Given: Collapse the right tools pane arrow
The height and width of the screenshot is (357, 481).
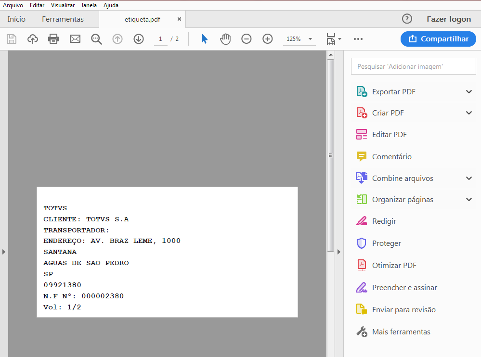Looking at the screenshot, I should pos(338,252).
